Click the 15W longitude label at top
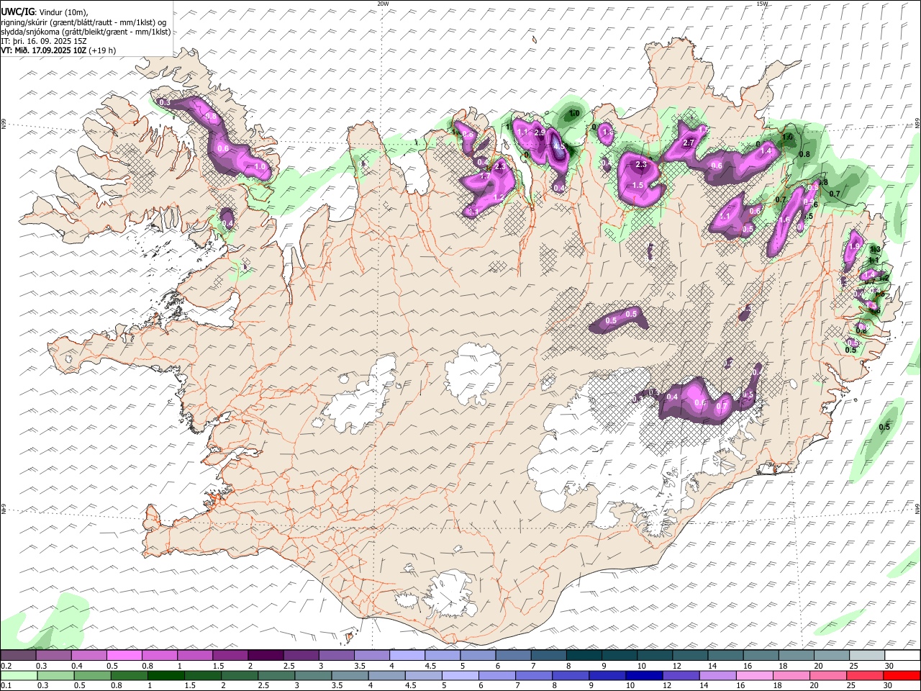921x691 pixels. [x=763, y=4]
